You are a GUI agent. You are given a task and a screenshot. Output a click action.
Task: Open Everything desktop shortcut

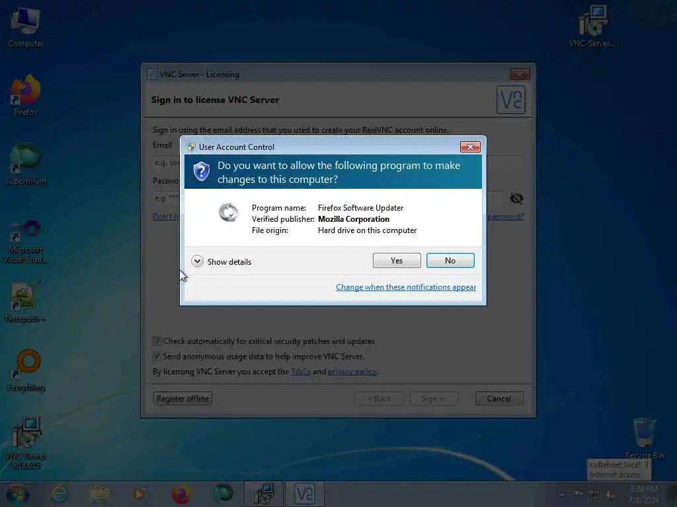point(26,371)
